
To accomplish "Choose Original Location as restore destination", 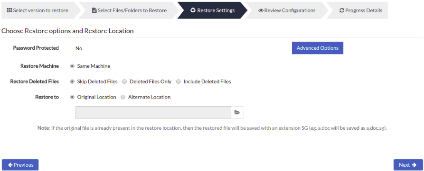I will (x=72, y=98).
